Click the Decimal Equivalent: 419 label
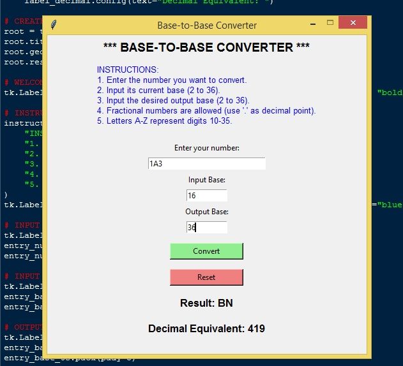The height and width of the screenshot is (366, 403). point(206,329)
